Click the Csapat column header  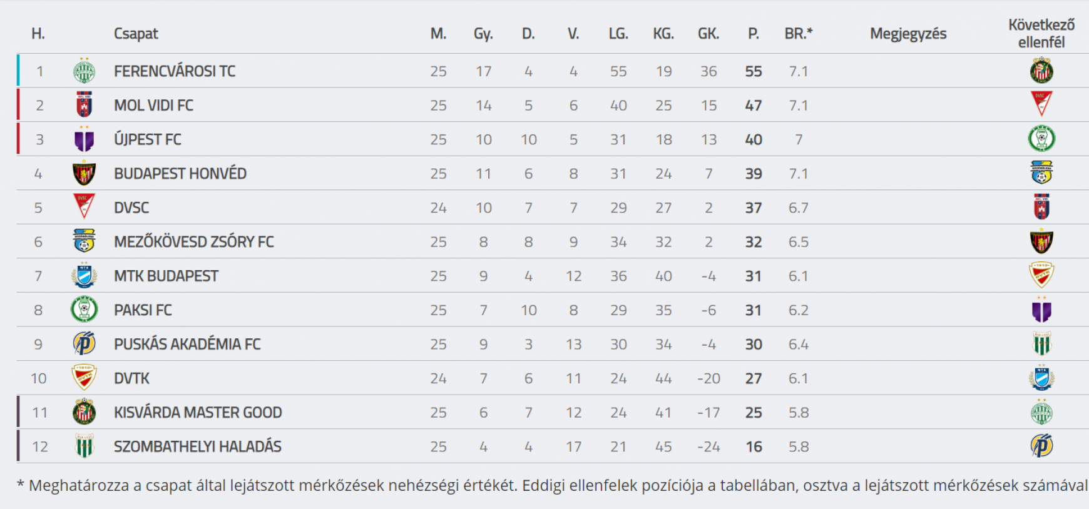136,34
